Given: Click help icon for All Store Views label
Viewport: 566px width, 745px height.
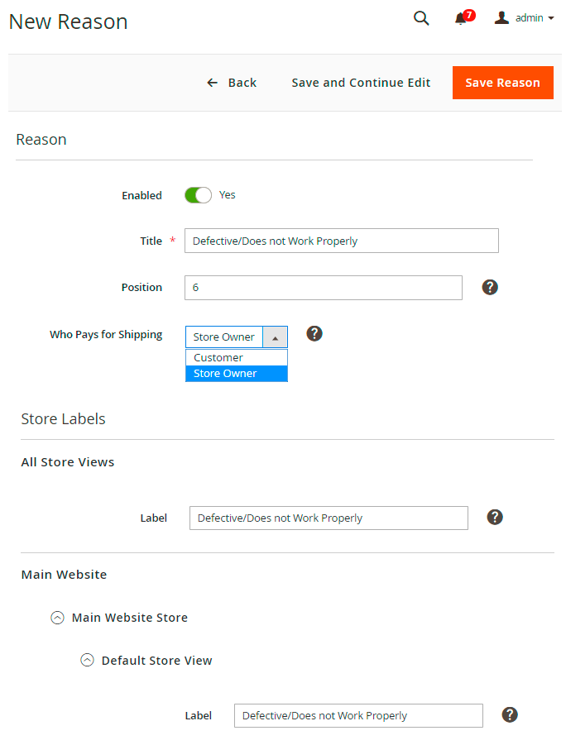Looking at the screenshot, I should click(495, 518).
